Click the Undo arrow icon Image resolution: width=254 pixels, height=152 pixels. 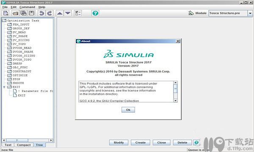coord(41,13)
